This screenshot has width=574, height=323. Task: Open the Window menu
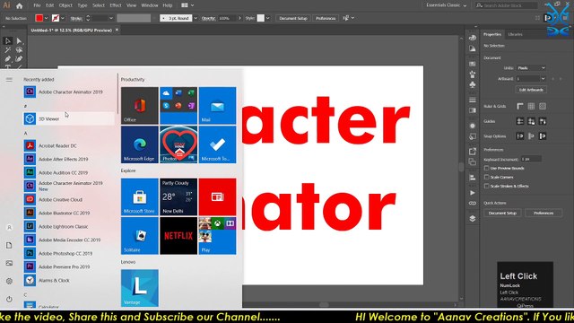coord(150,5)
